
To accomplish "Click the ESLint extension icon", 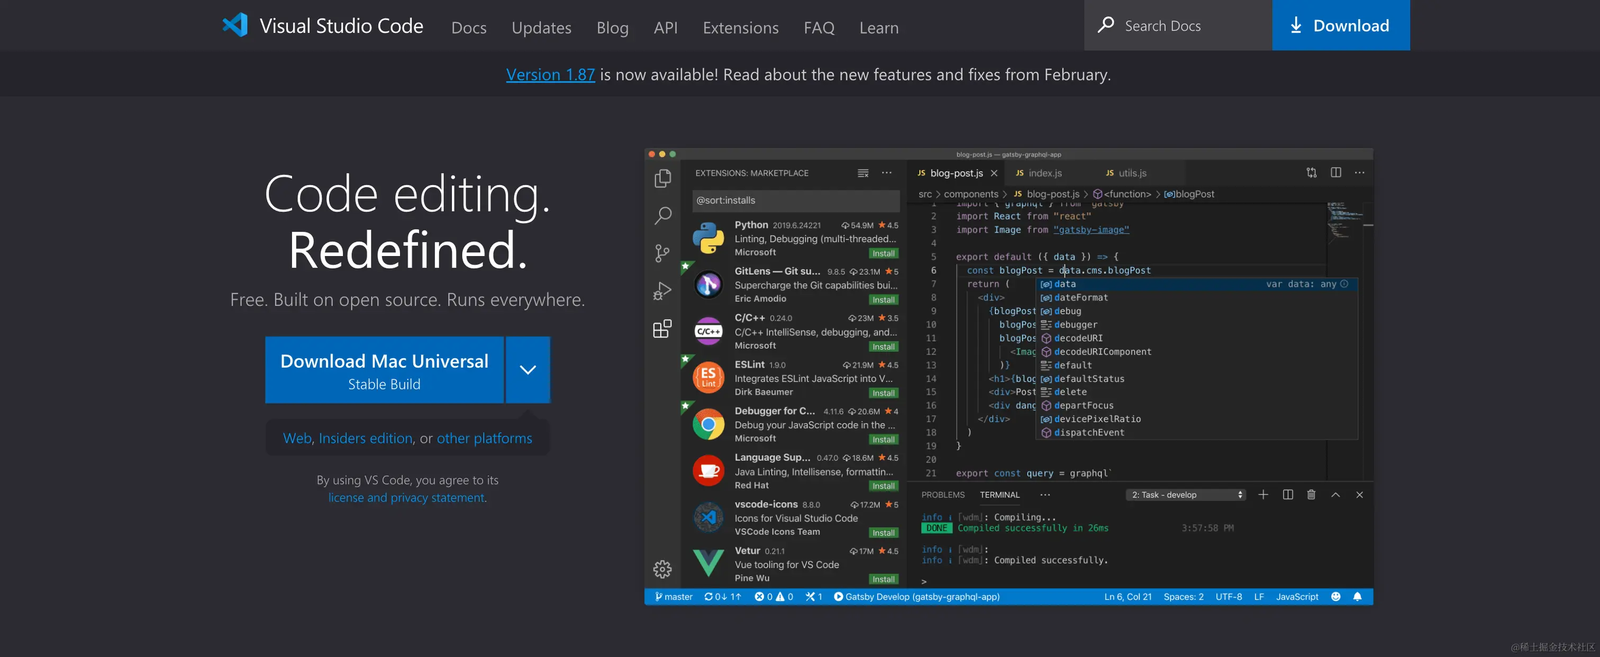I will pyautogui.click(x=708, y=378).
